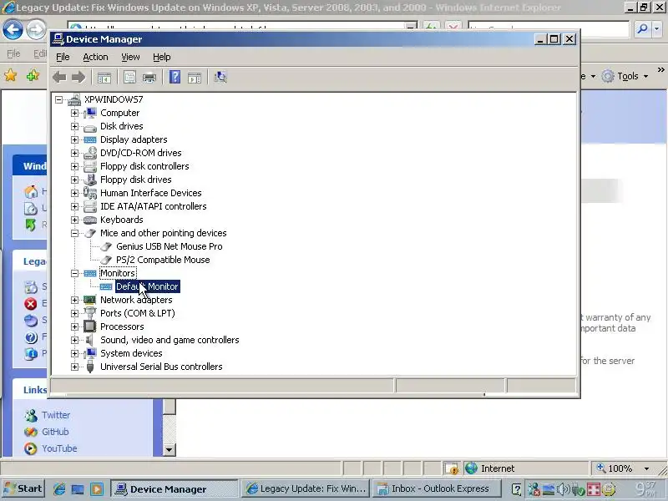
Task: Click the Device Manager toolbar Forward arrow
Action: click(78, 78)
